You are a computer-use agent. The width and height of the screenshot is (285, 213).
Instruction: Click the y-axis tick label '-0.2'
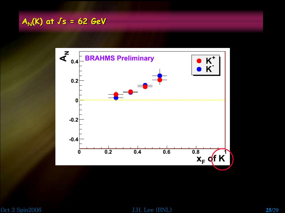[73, 120]
